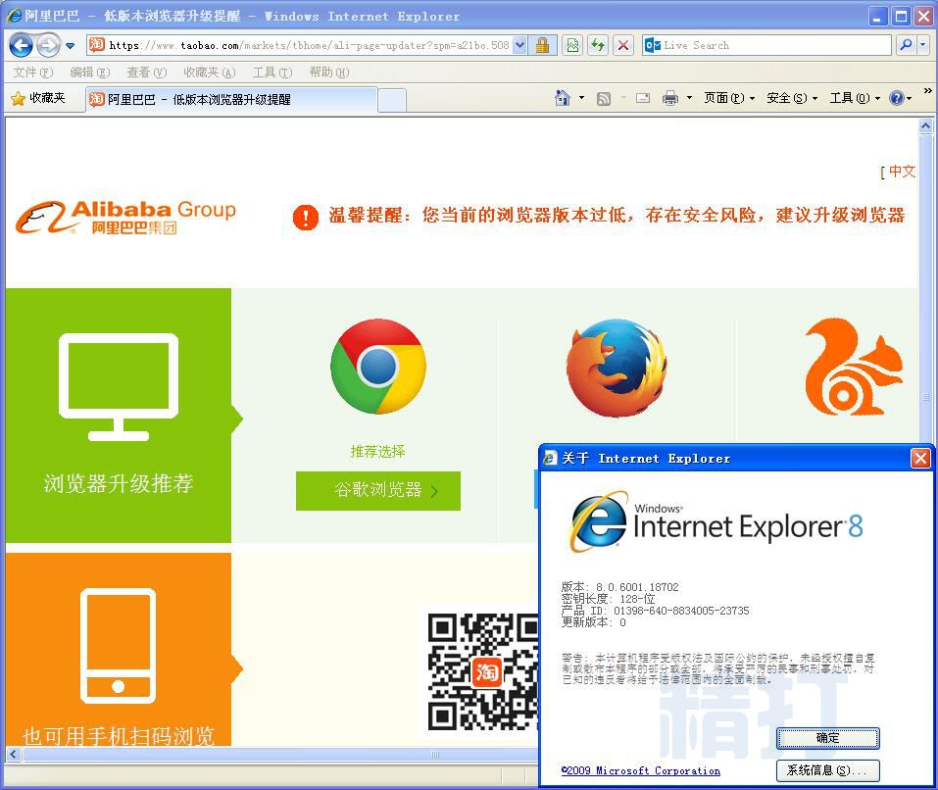Click the RSS feeds icon
This screenshot has width=938, height=790.
[604, 98]
